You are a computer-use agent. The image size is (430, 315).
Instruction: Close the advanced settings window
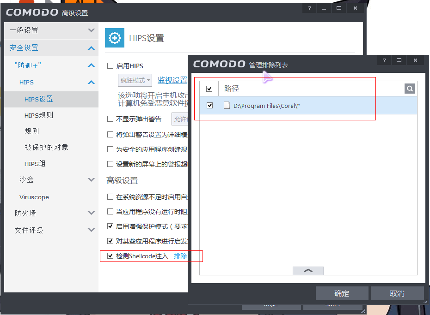355,8
